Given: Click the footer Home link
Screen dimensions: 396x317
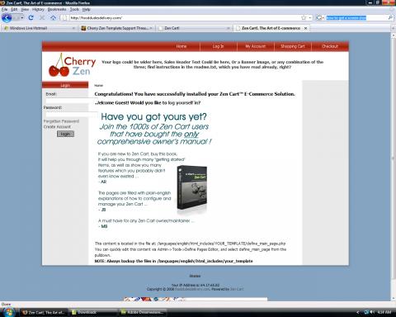Looking at the screenshot, I should pyautogui.click(x=195, y=276).
